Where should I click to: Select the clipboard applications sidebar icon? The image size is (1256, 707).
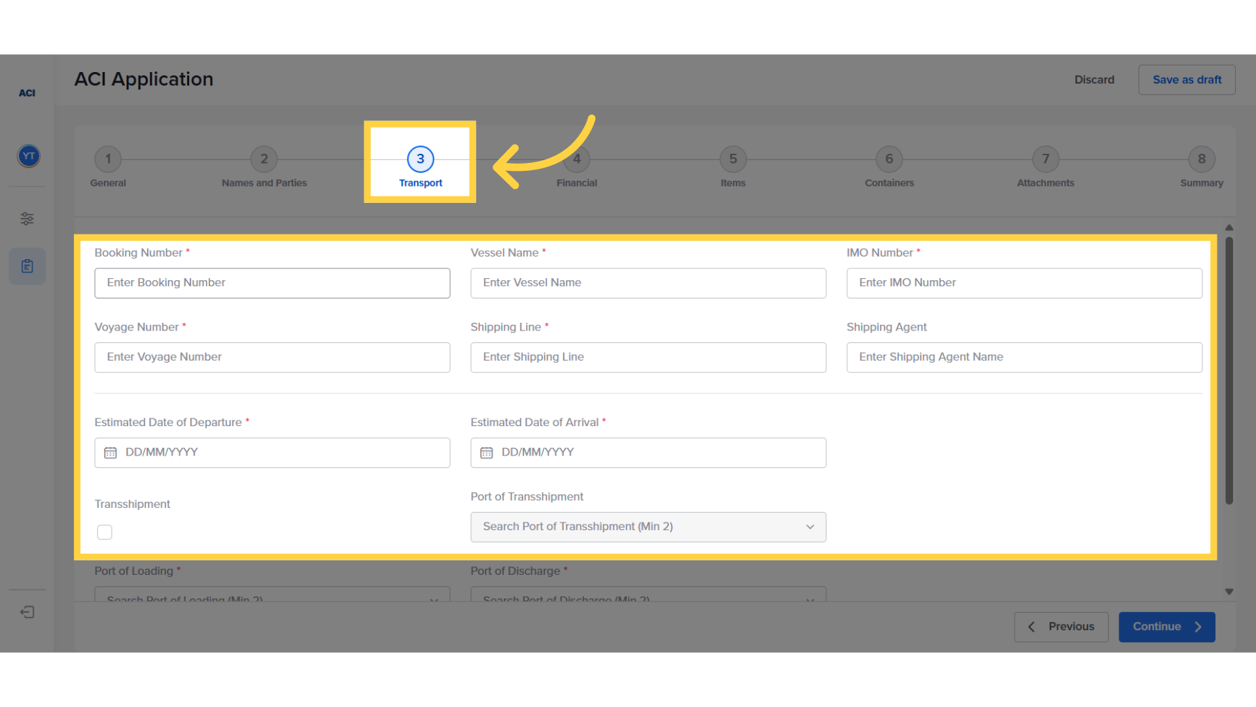[27, 266]
